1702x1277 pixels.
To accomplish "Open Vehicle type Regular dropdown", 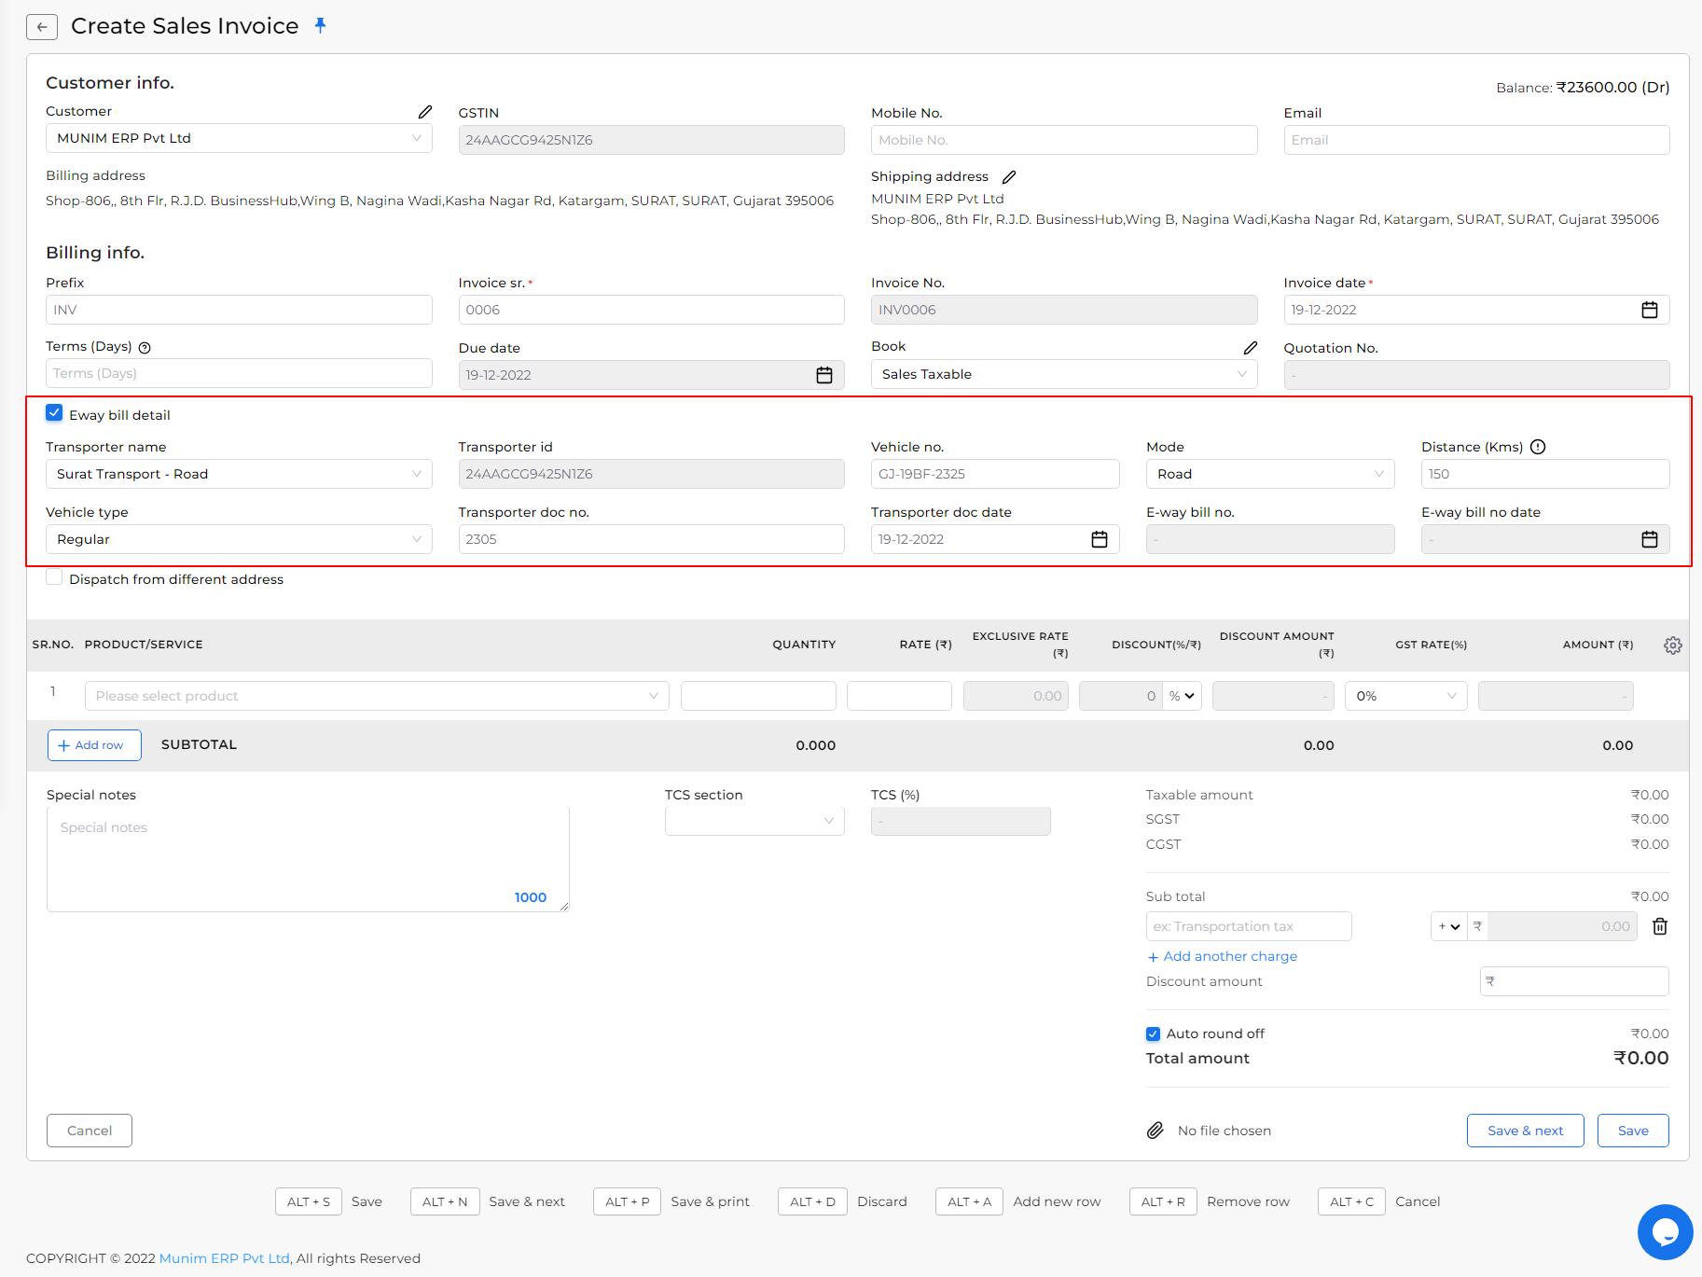I will pyautogui.click(x=239, y=539).
